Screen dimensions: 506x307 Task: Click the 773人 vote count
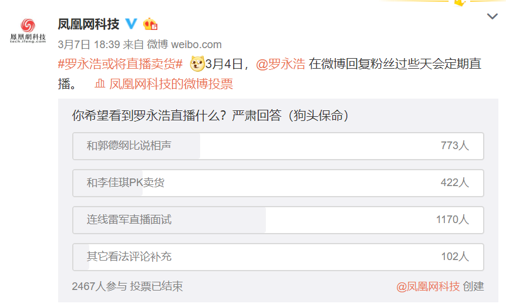(455, 146)
